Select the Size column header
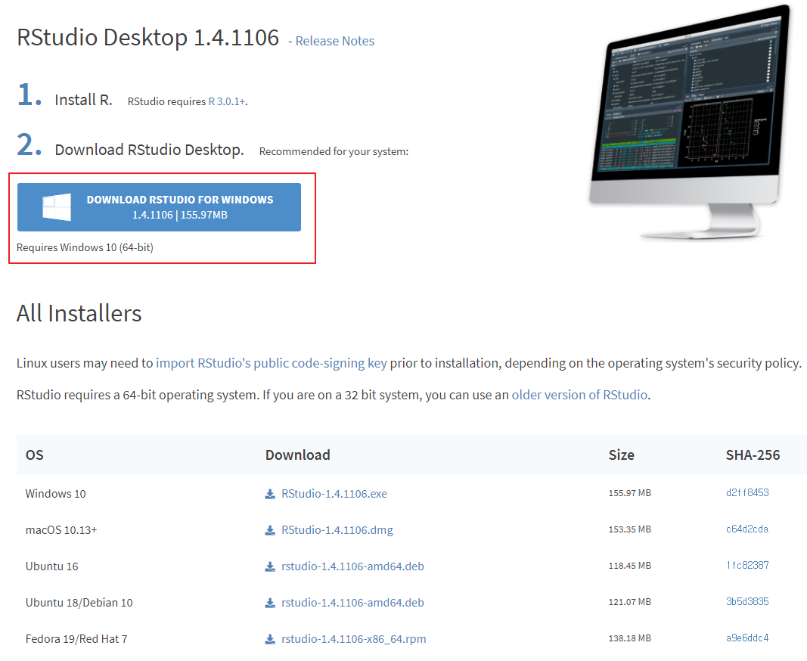 coord(621,455)
